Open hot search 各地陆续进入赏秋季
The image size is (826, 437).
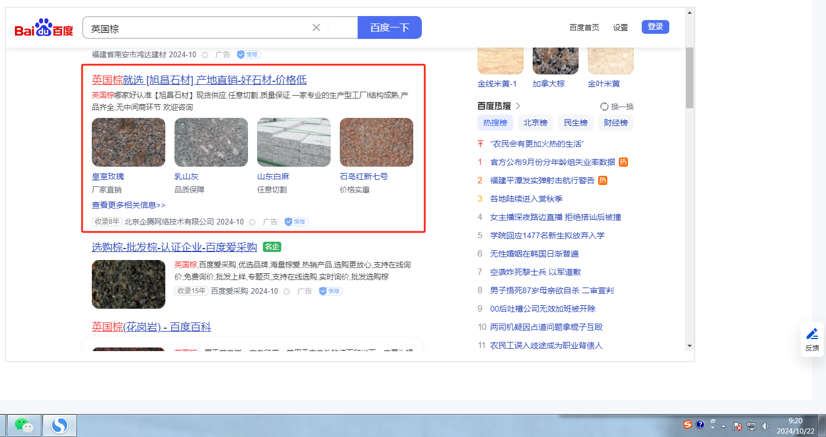[x=526, y=199]
